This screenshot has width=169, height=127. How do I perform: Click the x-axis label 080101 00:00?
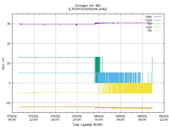point(99,118)
